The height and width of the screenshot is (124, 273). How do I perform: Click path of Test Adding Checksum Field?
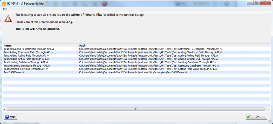pos(150,52)
